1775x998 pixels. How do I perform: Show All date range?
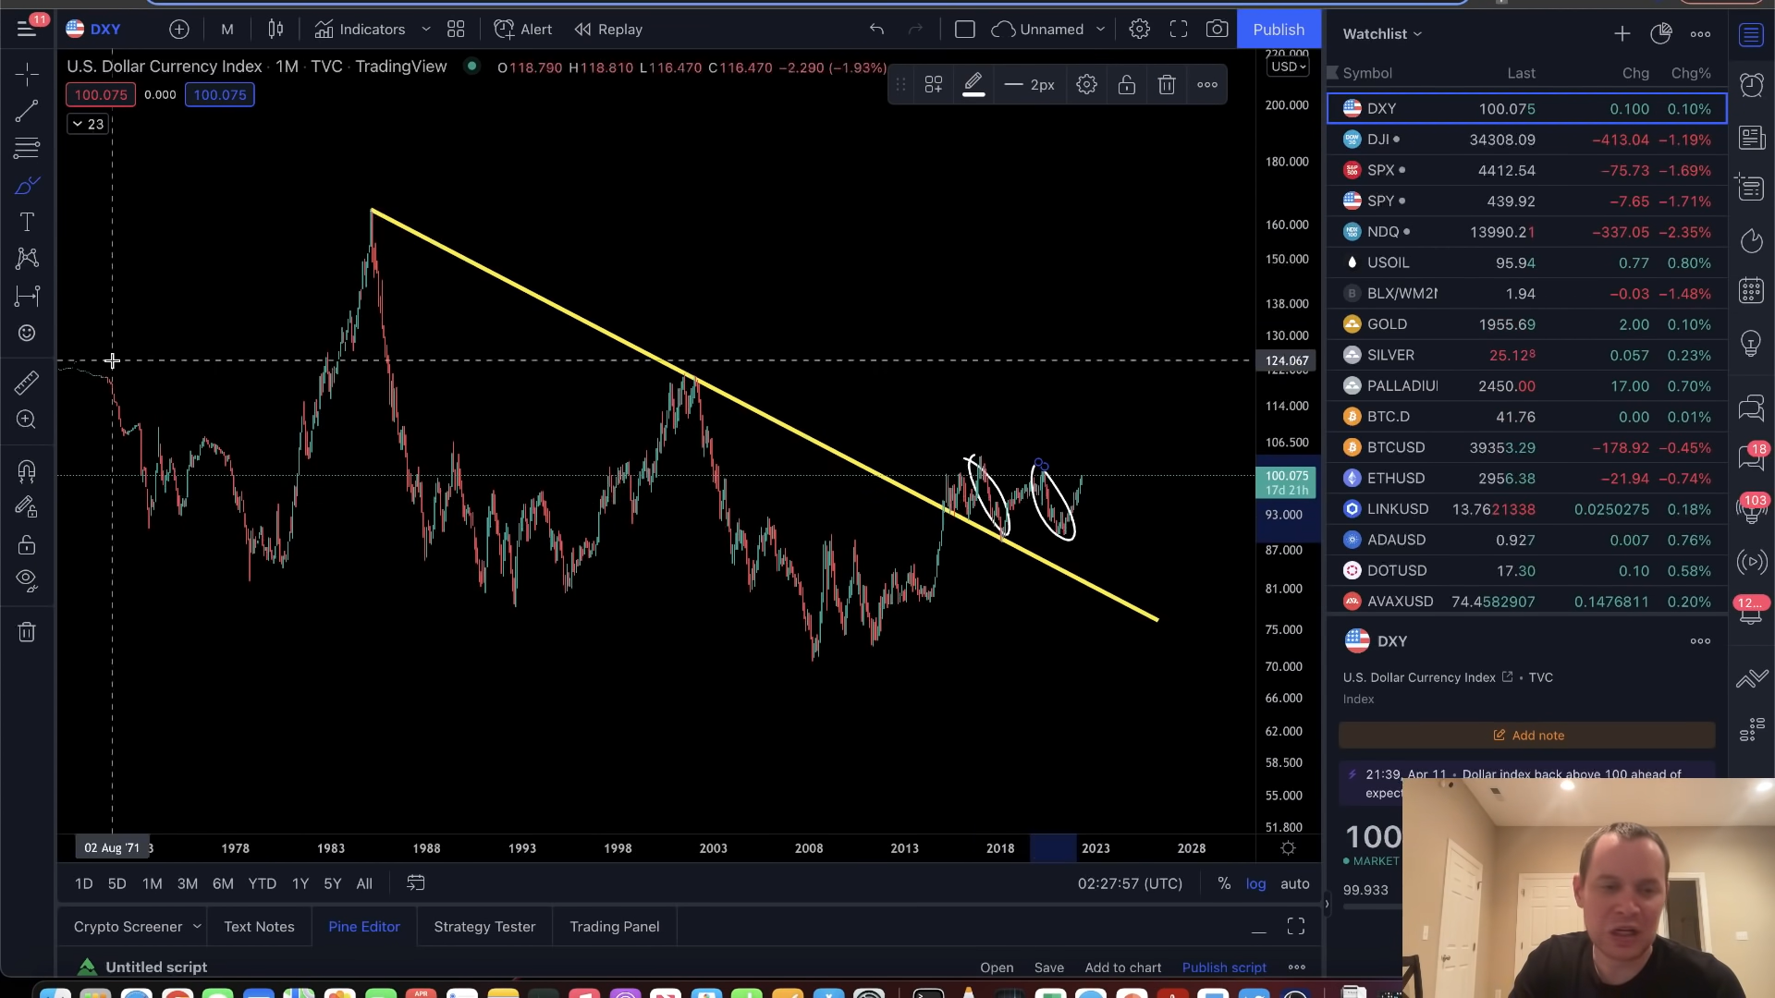pyautogui.click(x=364, y=884)
